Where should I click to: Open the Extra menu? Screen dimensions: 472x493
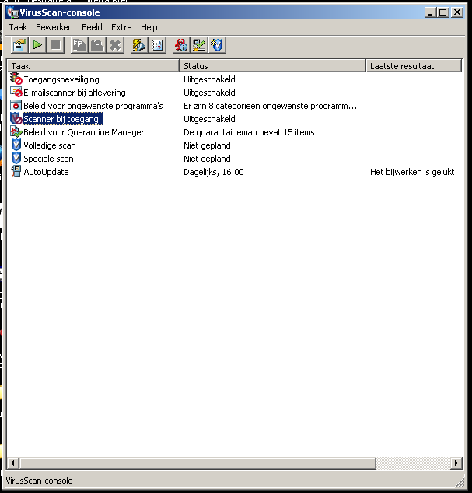[x=121, y=27]
